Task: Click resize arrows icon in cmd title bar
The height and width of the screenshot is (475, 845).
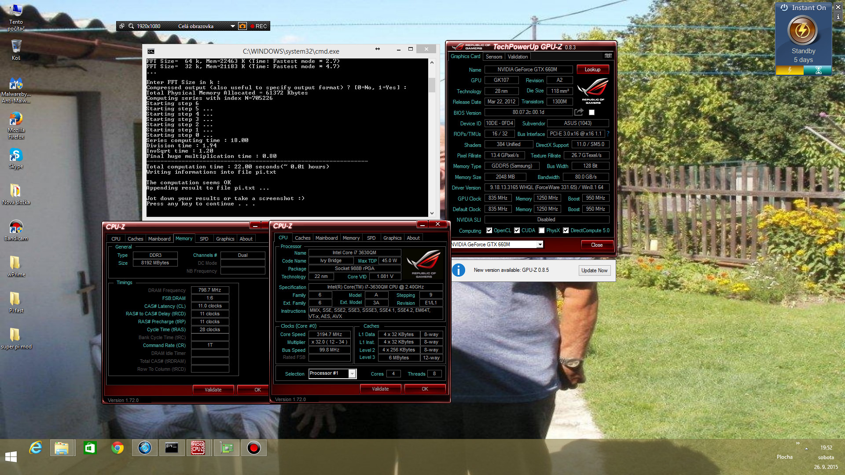Action: (x=377, y=49)
